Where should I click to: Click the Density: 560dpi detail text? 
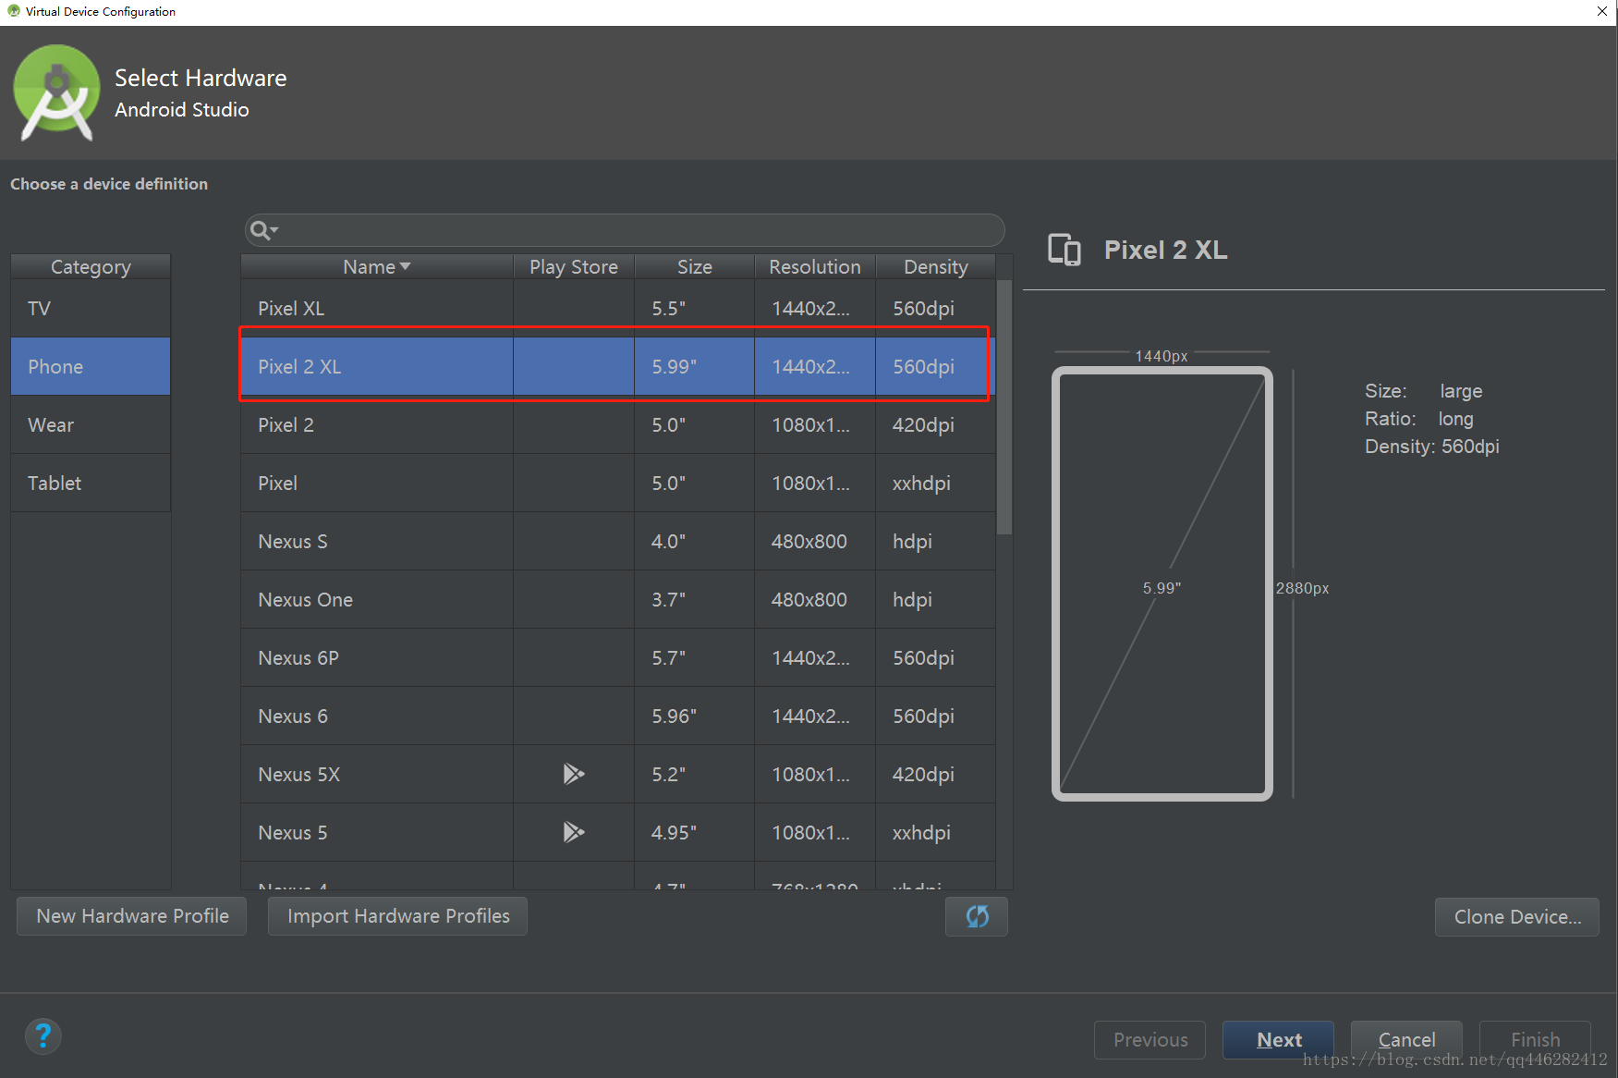pos(1431,447)
